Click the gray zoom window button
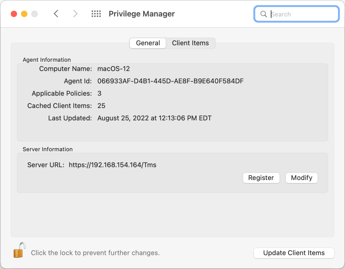This screenshot has width=345, height=269. click(34, 14)
